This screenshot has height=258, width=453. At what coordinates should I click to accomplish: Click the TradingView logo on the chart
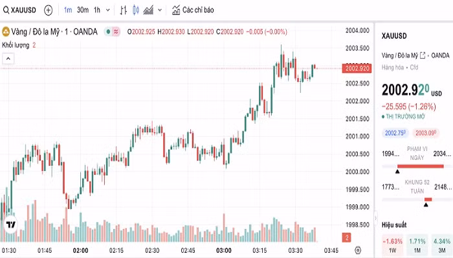tap(11, 224)
